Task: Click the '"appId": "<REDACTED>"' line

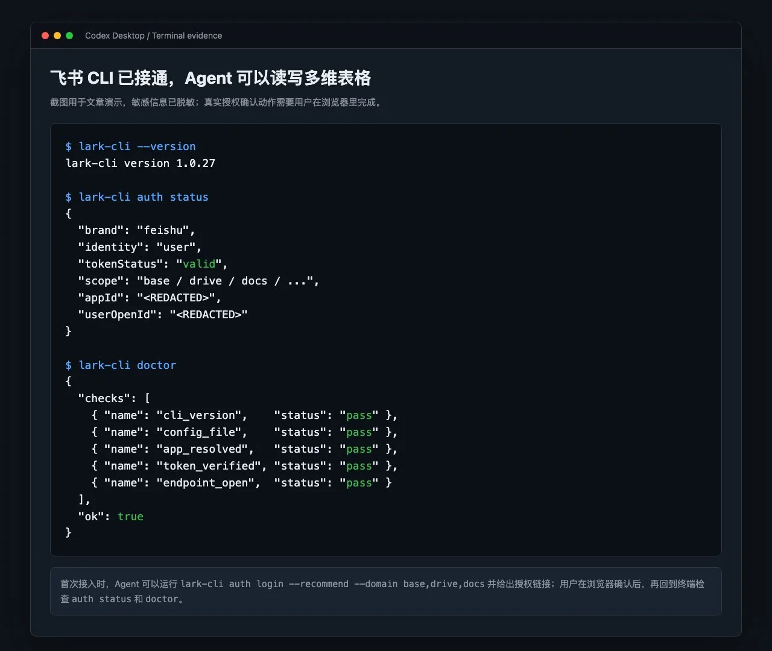Action: pos(150,298)
